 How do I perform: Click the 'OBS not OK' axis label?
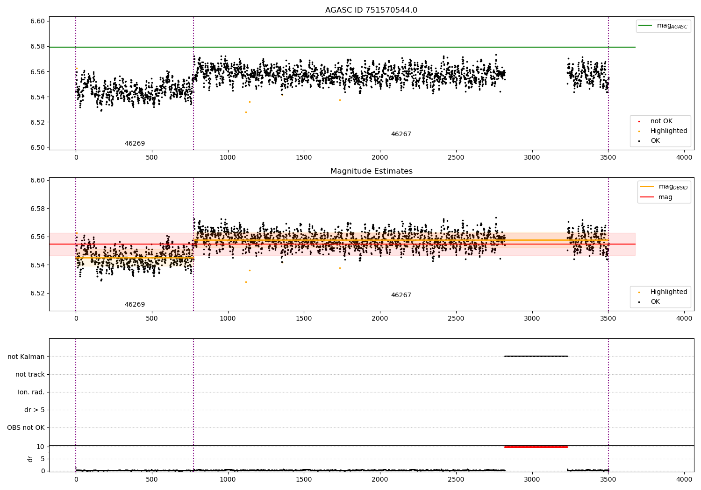point(26,428)
